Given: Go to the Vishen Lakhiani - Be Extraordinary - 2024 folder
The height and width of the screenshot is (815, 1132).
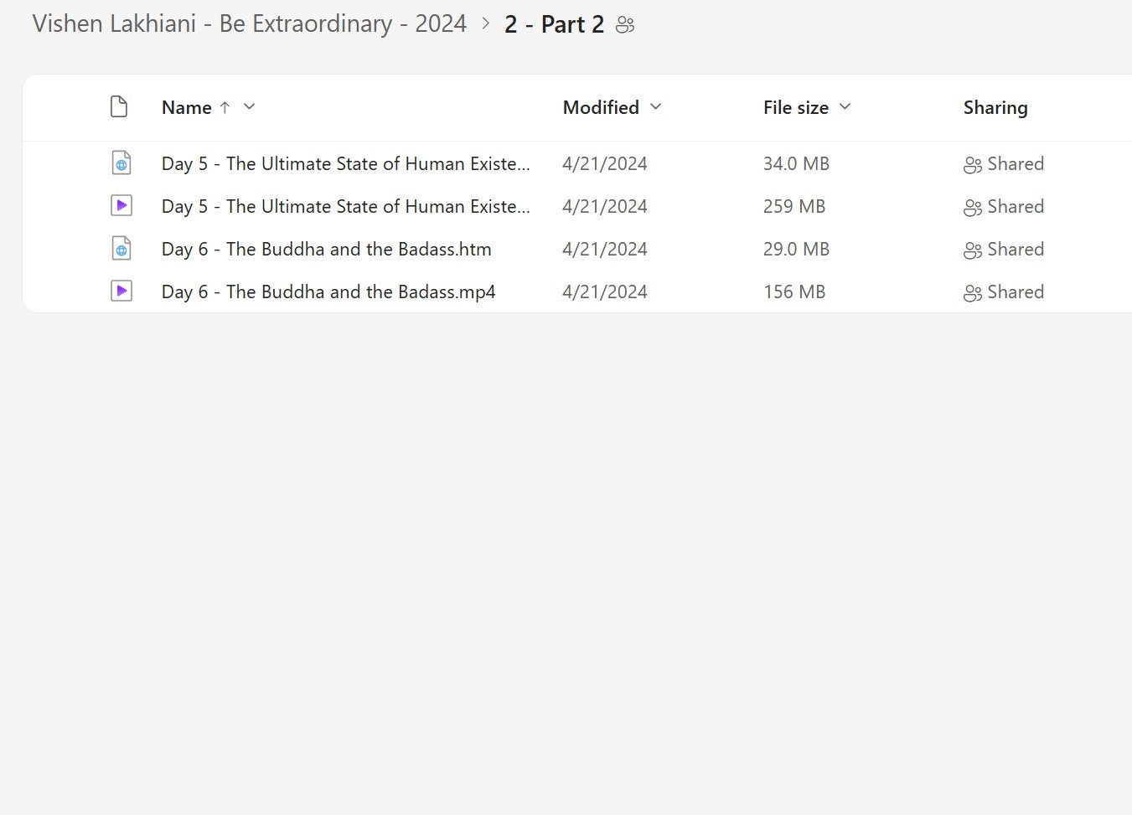Looking at the screenshot, I should coord(249,23).
